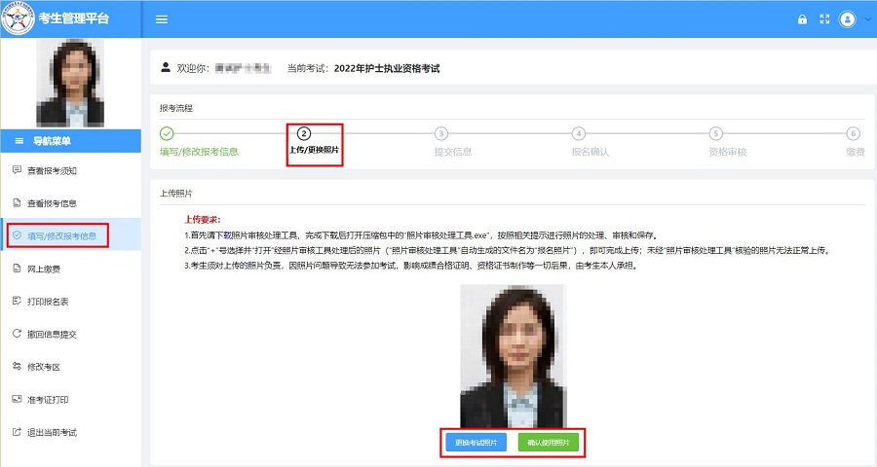Click the 准考证打印 image icon
This screenshot has height=467, width=877.
click(x=17, y=399)
